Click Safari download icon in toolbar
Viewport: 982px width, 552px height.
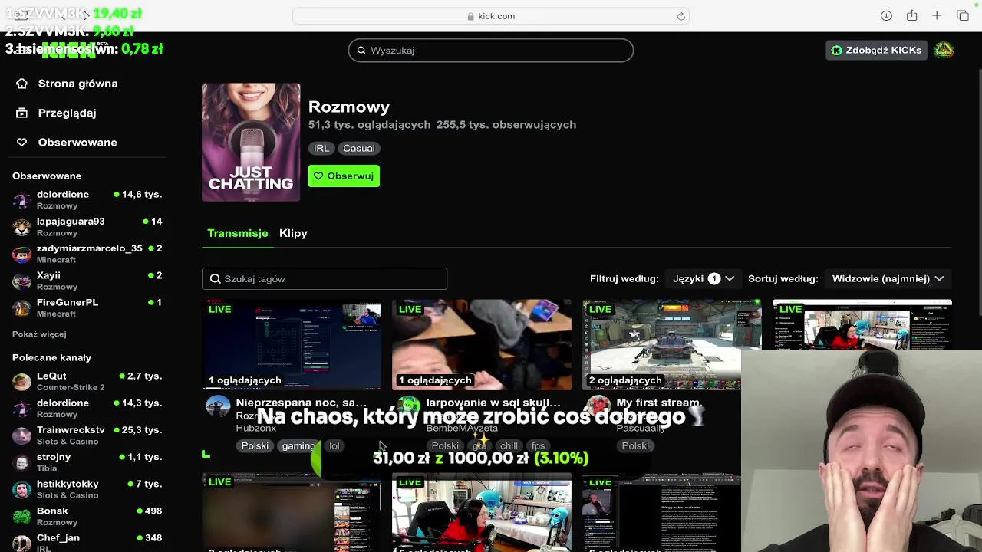tap(886, 15)
